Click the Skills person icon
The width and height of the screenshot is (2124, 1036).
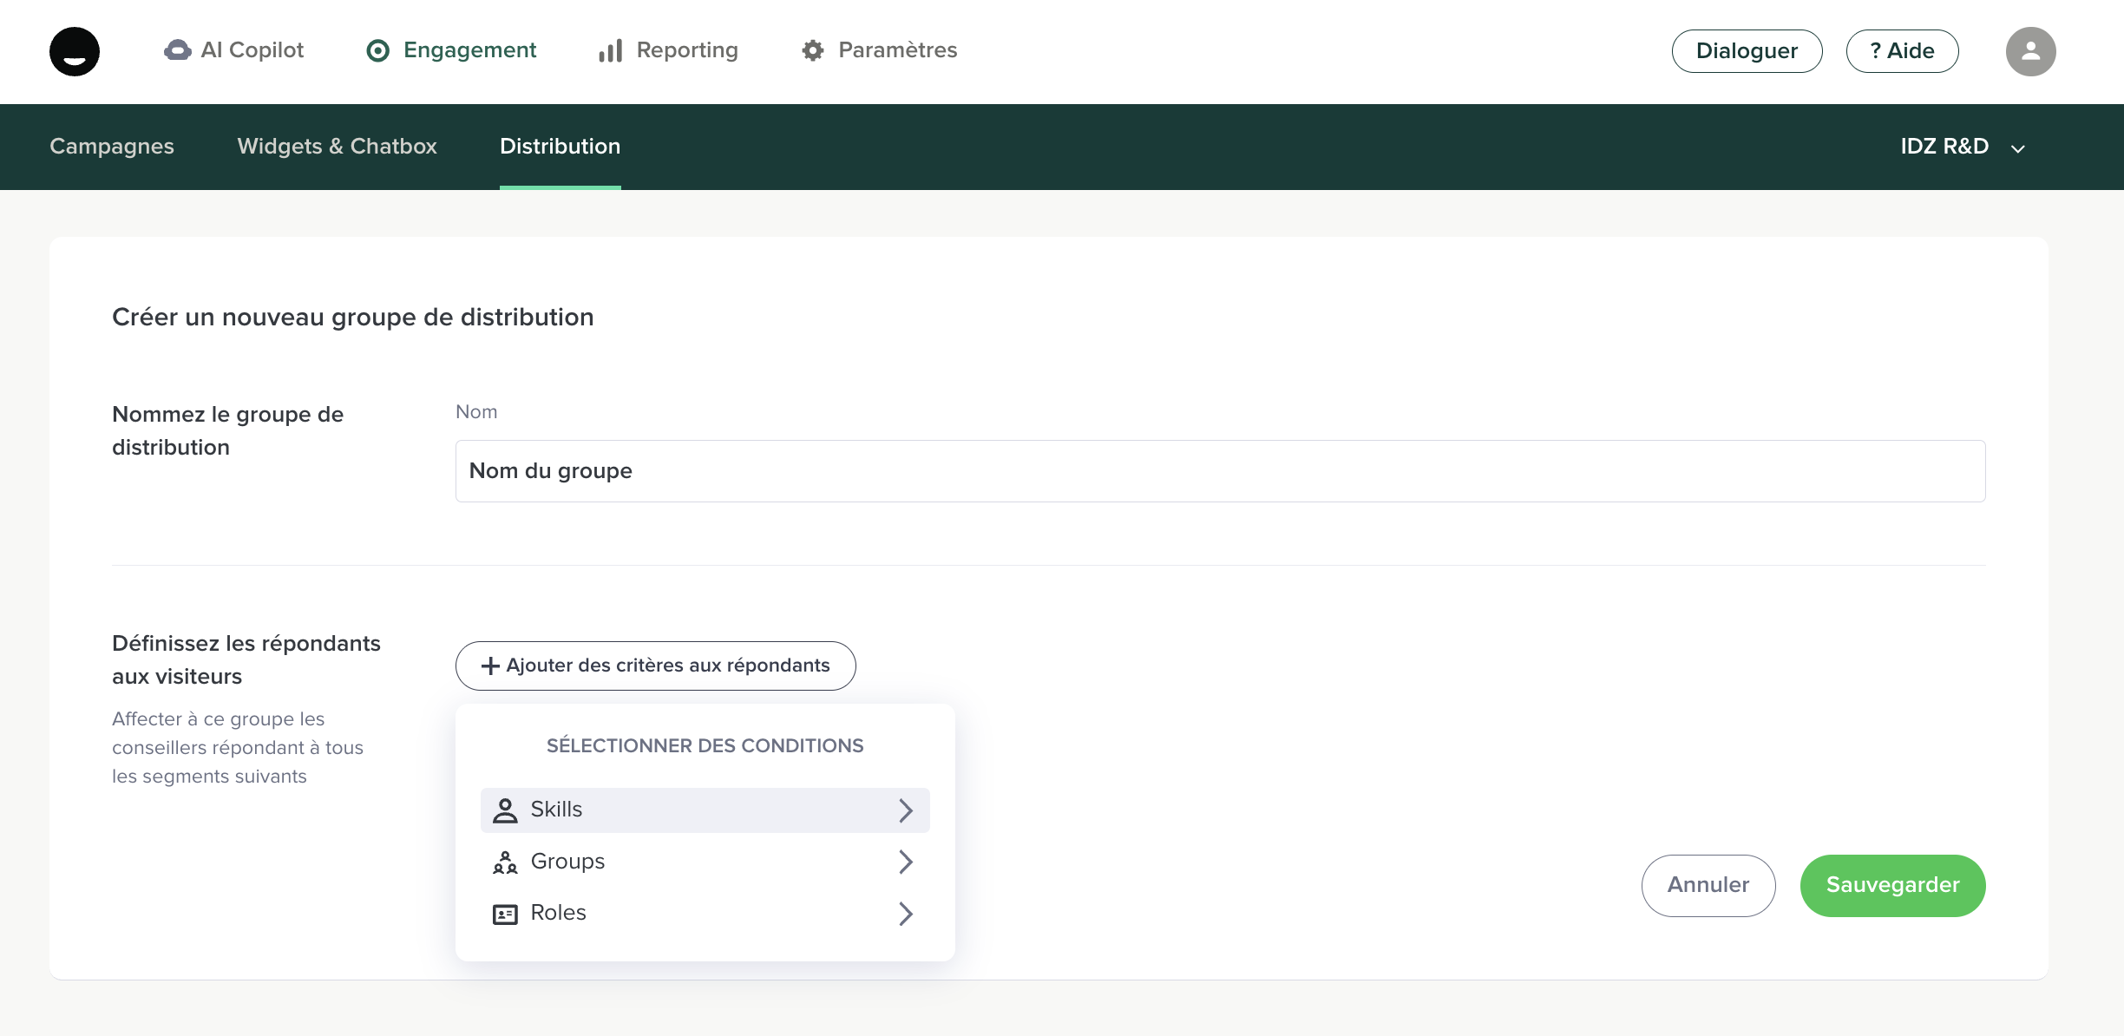tap(505, 810)
